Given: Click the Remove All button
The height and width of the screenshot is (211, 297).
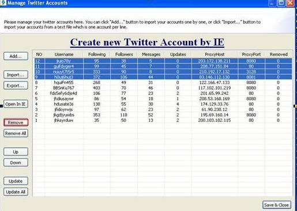Looking at the screenshot, I should [x=16, y=133].
